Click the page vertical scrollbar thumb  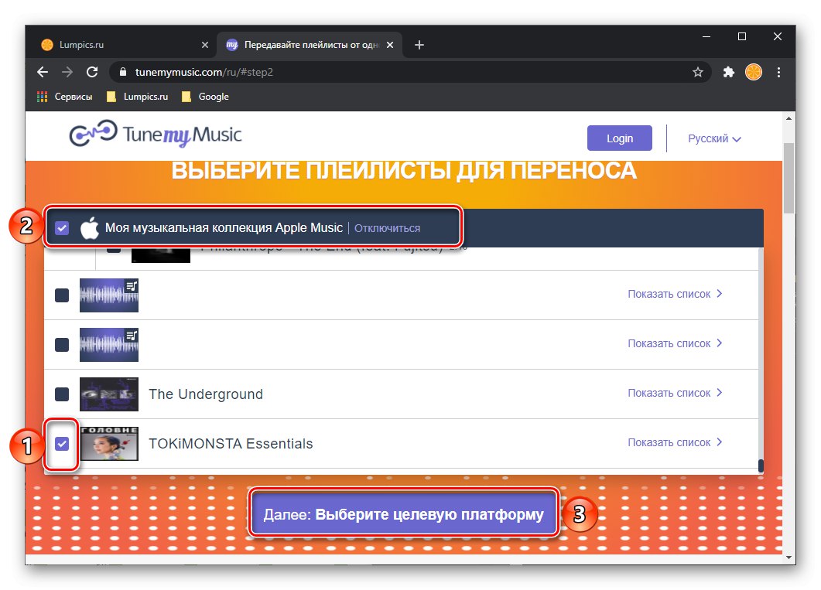click(x=789, y=178)
